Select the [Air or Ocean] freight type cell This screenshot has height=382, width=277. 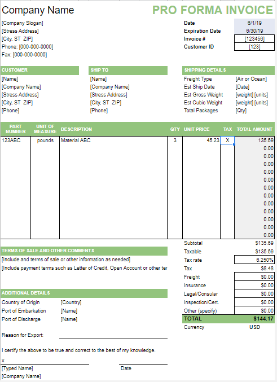tap(251, 79)
